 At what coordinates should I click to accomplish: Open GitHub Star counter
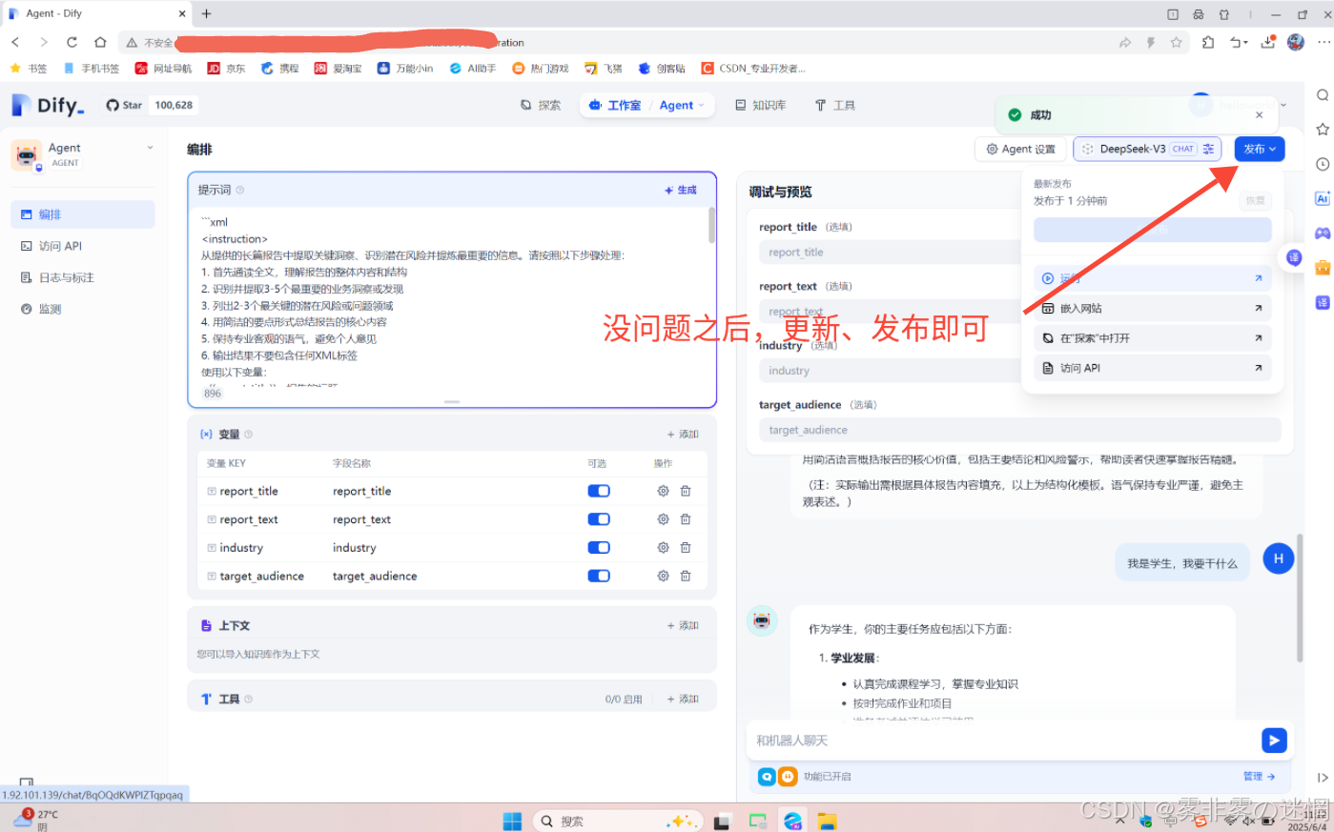[150, 105]
